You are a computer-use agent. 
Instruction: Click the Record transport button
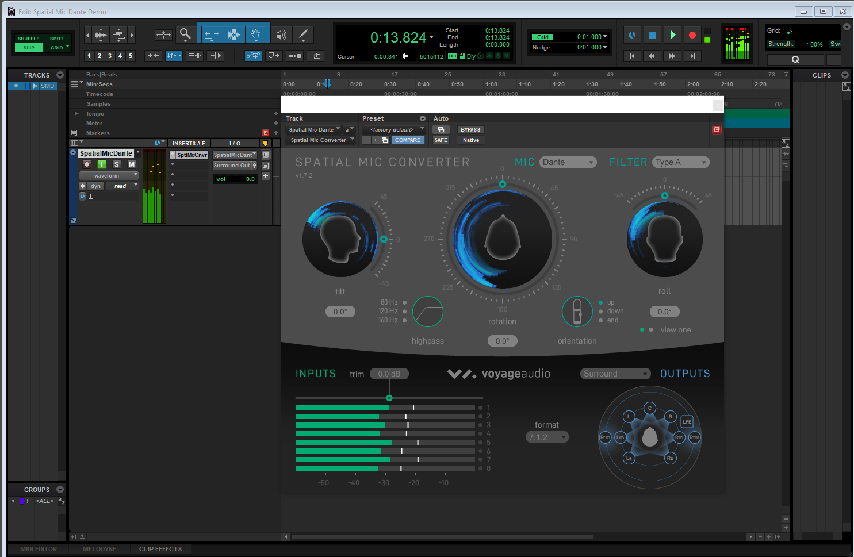pos(692,35)
